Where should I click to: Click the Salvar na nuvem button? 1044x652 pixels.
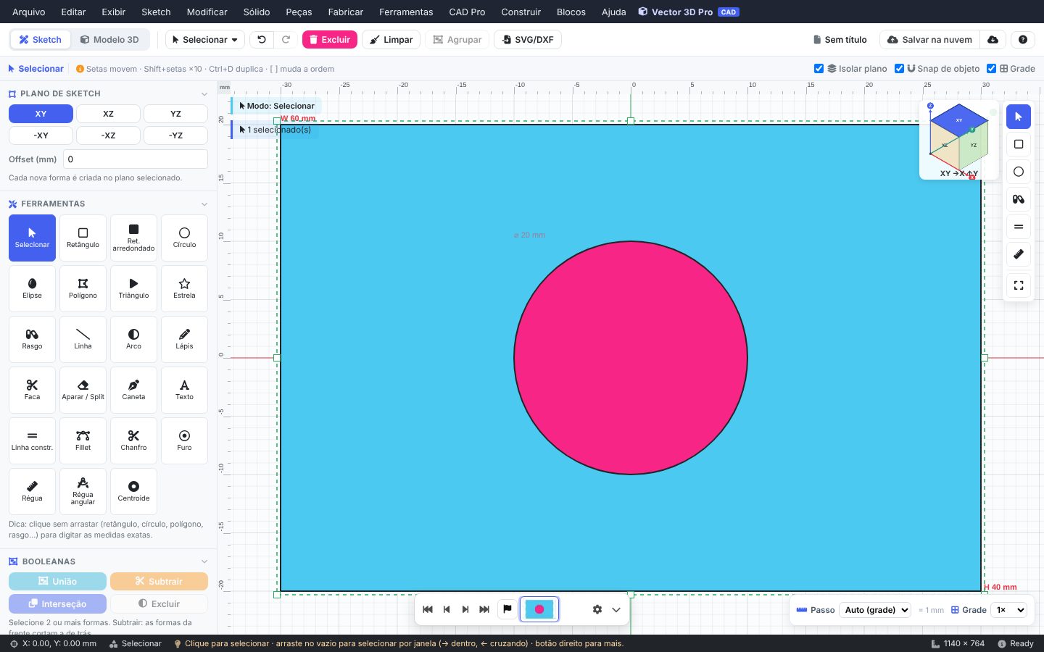930,40
